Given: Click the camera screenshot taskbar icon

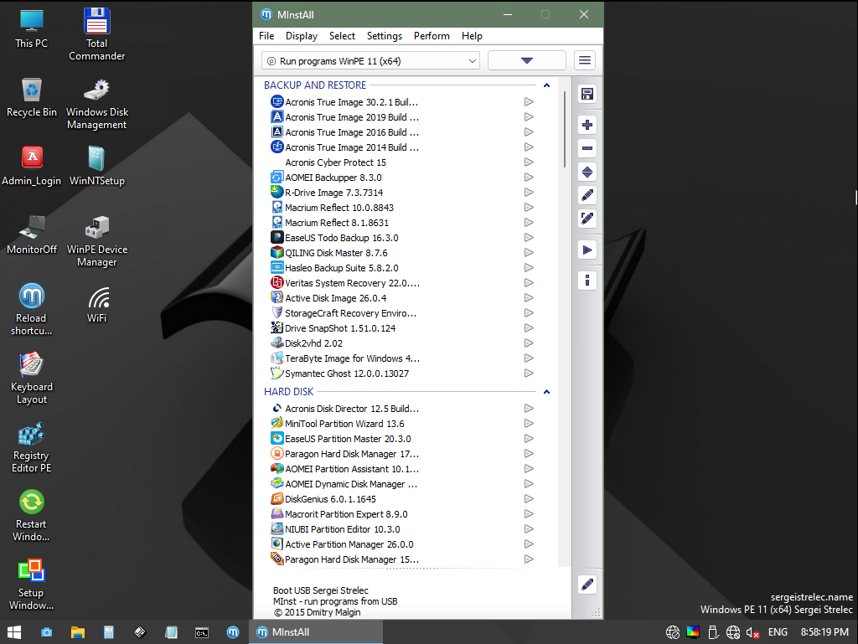Looking at the screenshot, I should (x=47, y=632).
